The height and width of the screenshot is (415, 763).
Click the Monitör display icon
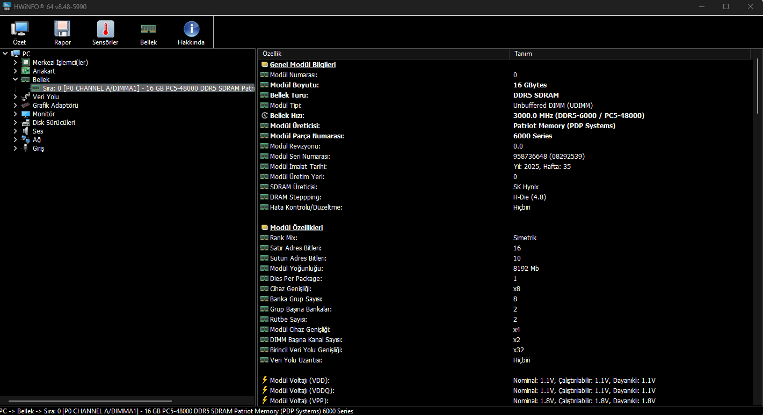click(25, 114)
